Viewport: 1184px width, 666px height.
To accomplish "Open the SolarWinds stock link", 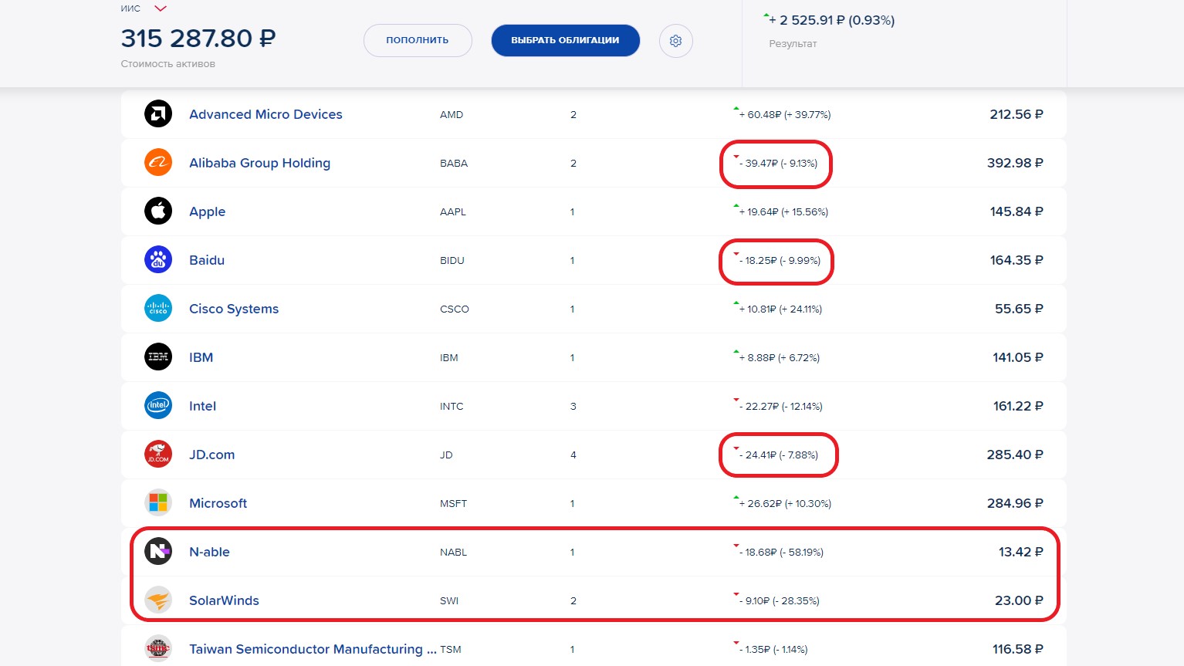I will point(224,600).
